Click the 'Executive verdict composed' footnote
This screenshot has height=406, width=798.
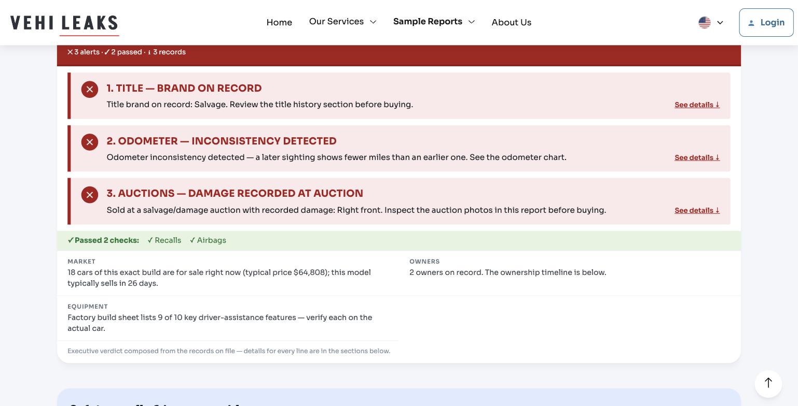coord(229,351)
